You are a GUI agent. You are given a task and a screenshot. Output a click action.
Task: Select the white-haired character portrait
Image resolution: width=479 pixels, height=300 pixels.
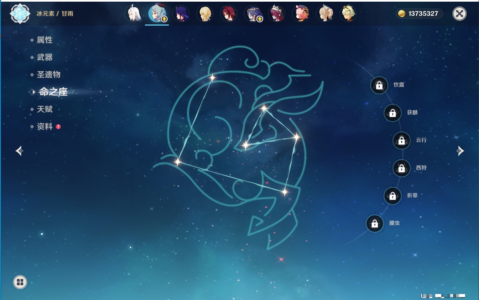coord(134,14)
